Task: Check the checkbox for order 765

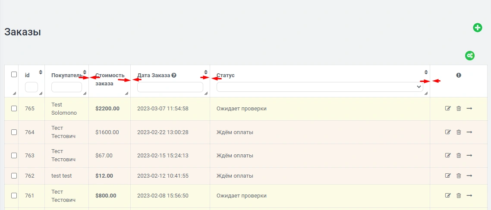Action: tap(14, 109)
